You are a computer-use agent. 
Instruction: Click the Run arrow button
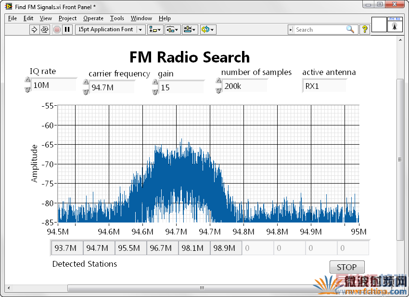[34, 29]
